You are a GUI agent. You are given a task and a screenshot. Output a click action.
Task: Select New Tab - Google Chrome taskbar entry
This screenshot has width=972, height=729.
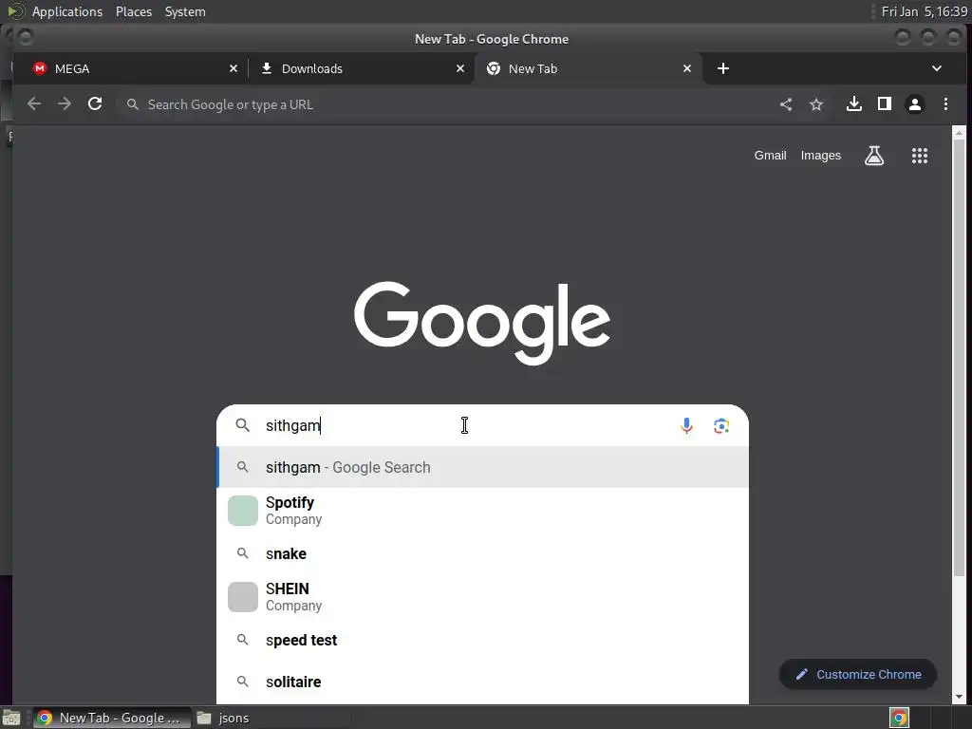112,718
